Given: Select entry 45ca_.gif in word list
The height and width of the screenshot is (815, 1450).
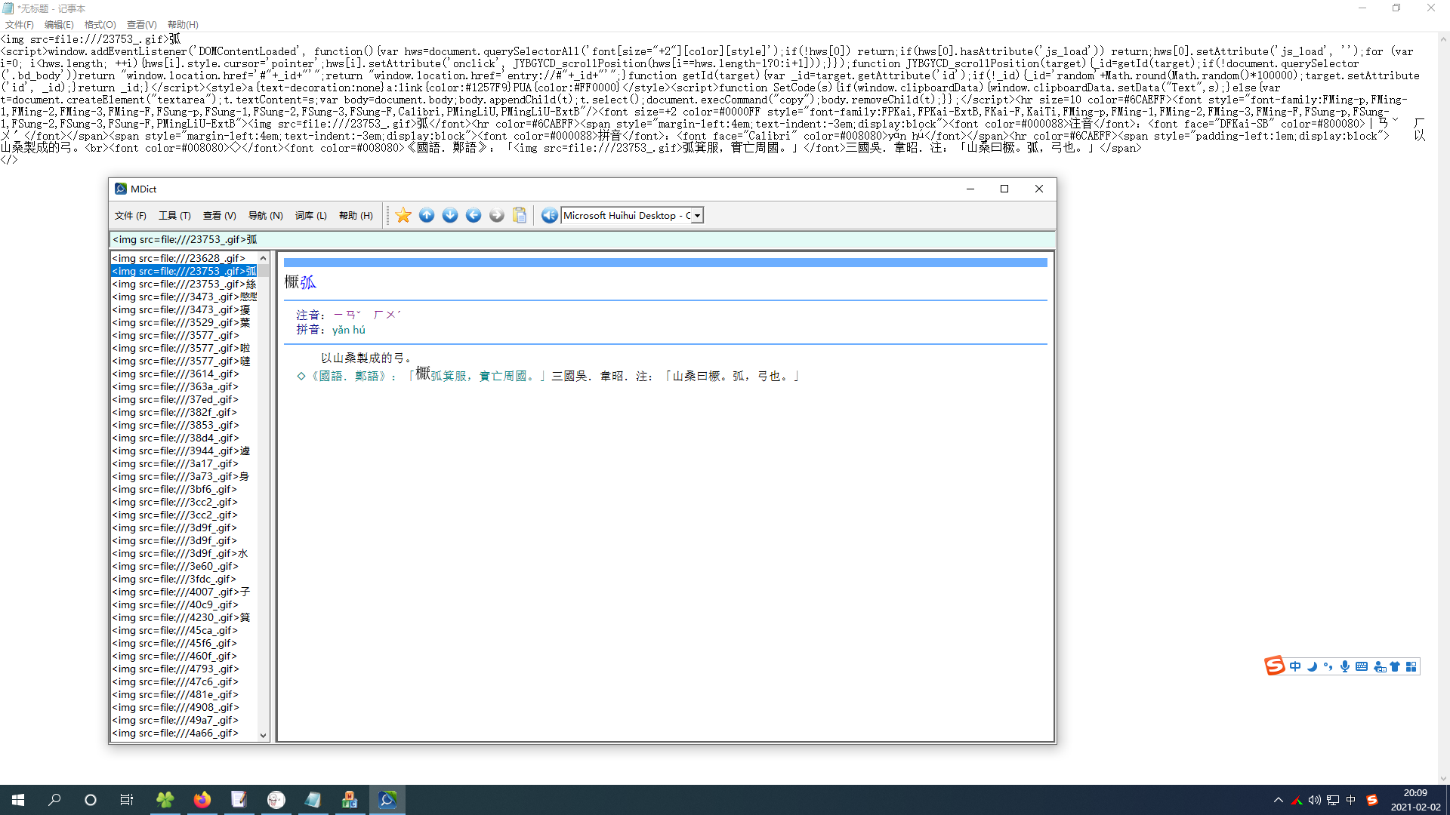Looking at the screenshot, I should click(x=184, y=631).
